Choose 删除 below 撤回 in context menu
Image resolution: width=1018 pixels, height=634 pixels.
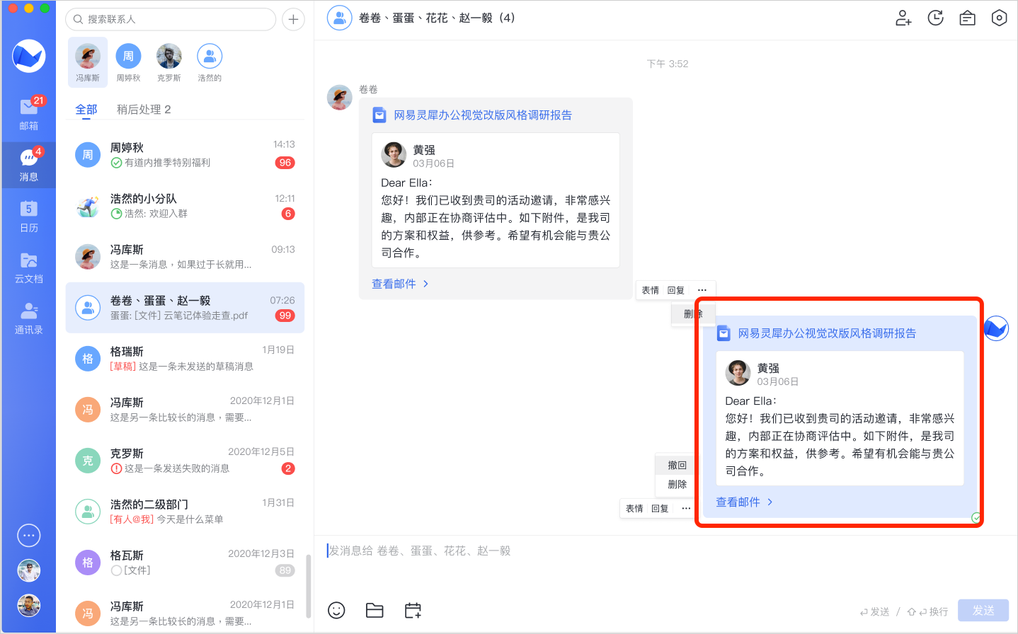click(677, 485)
